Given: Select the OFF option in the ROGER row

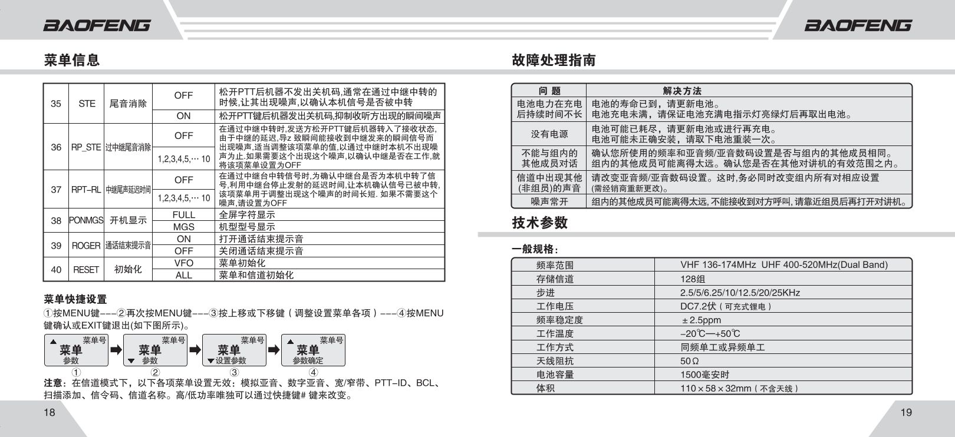Looking at the screenshot, I should coord(183,251).
